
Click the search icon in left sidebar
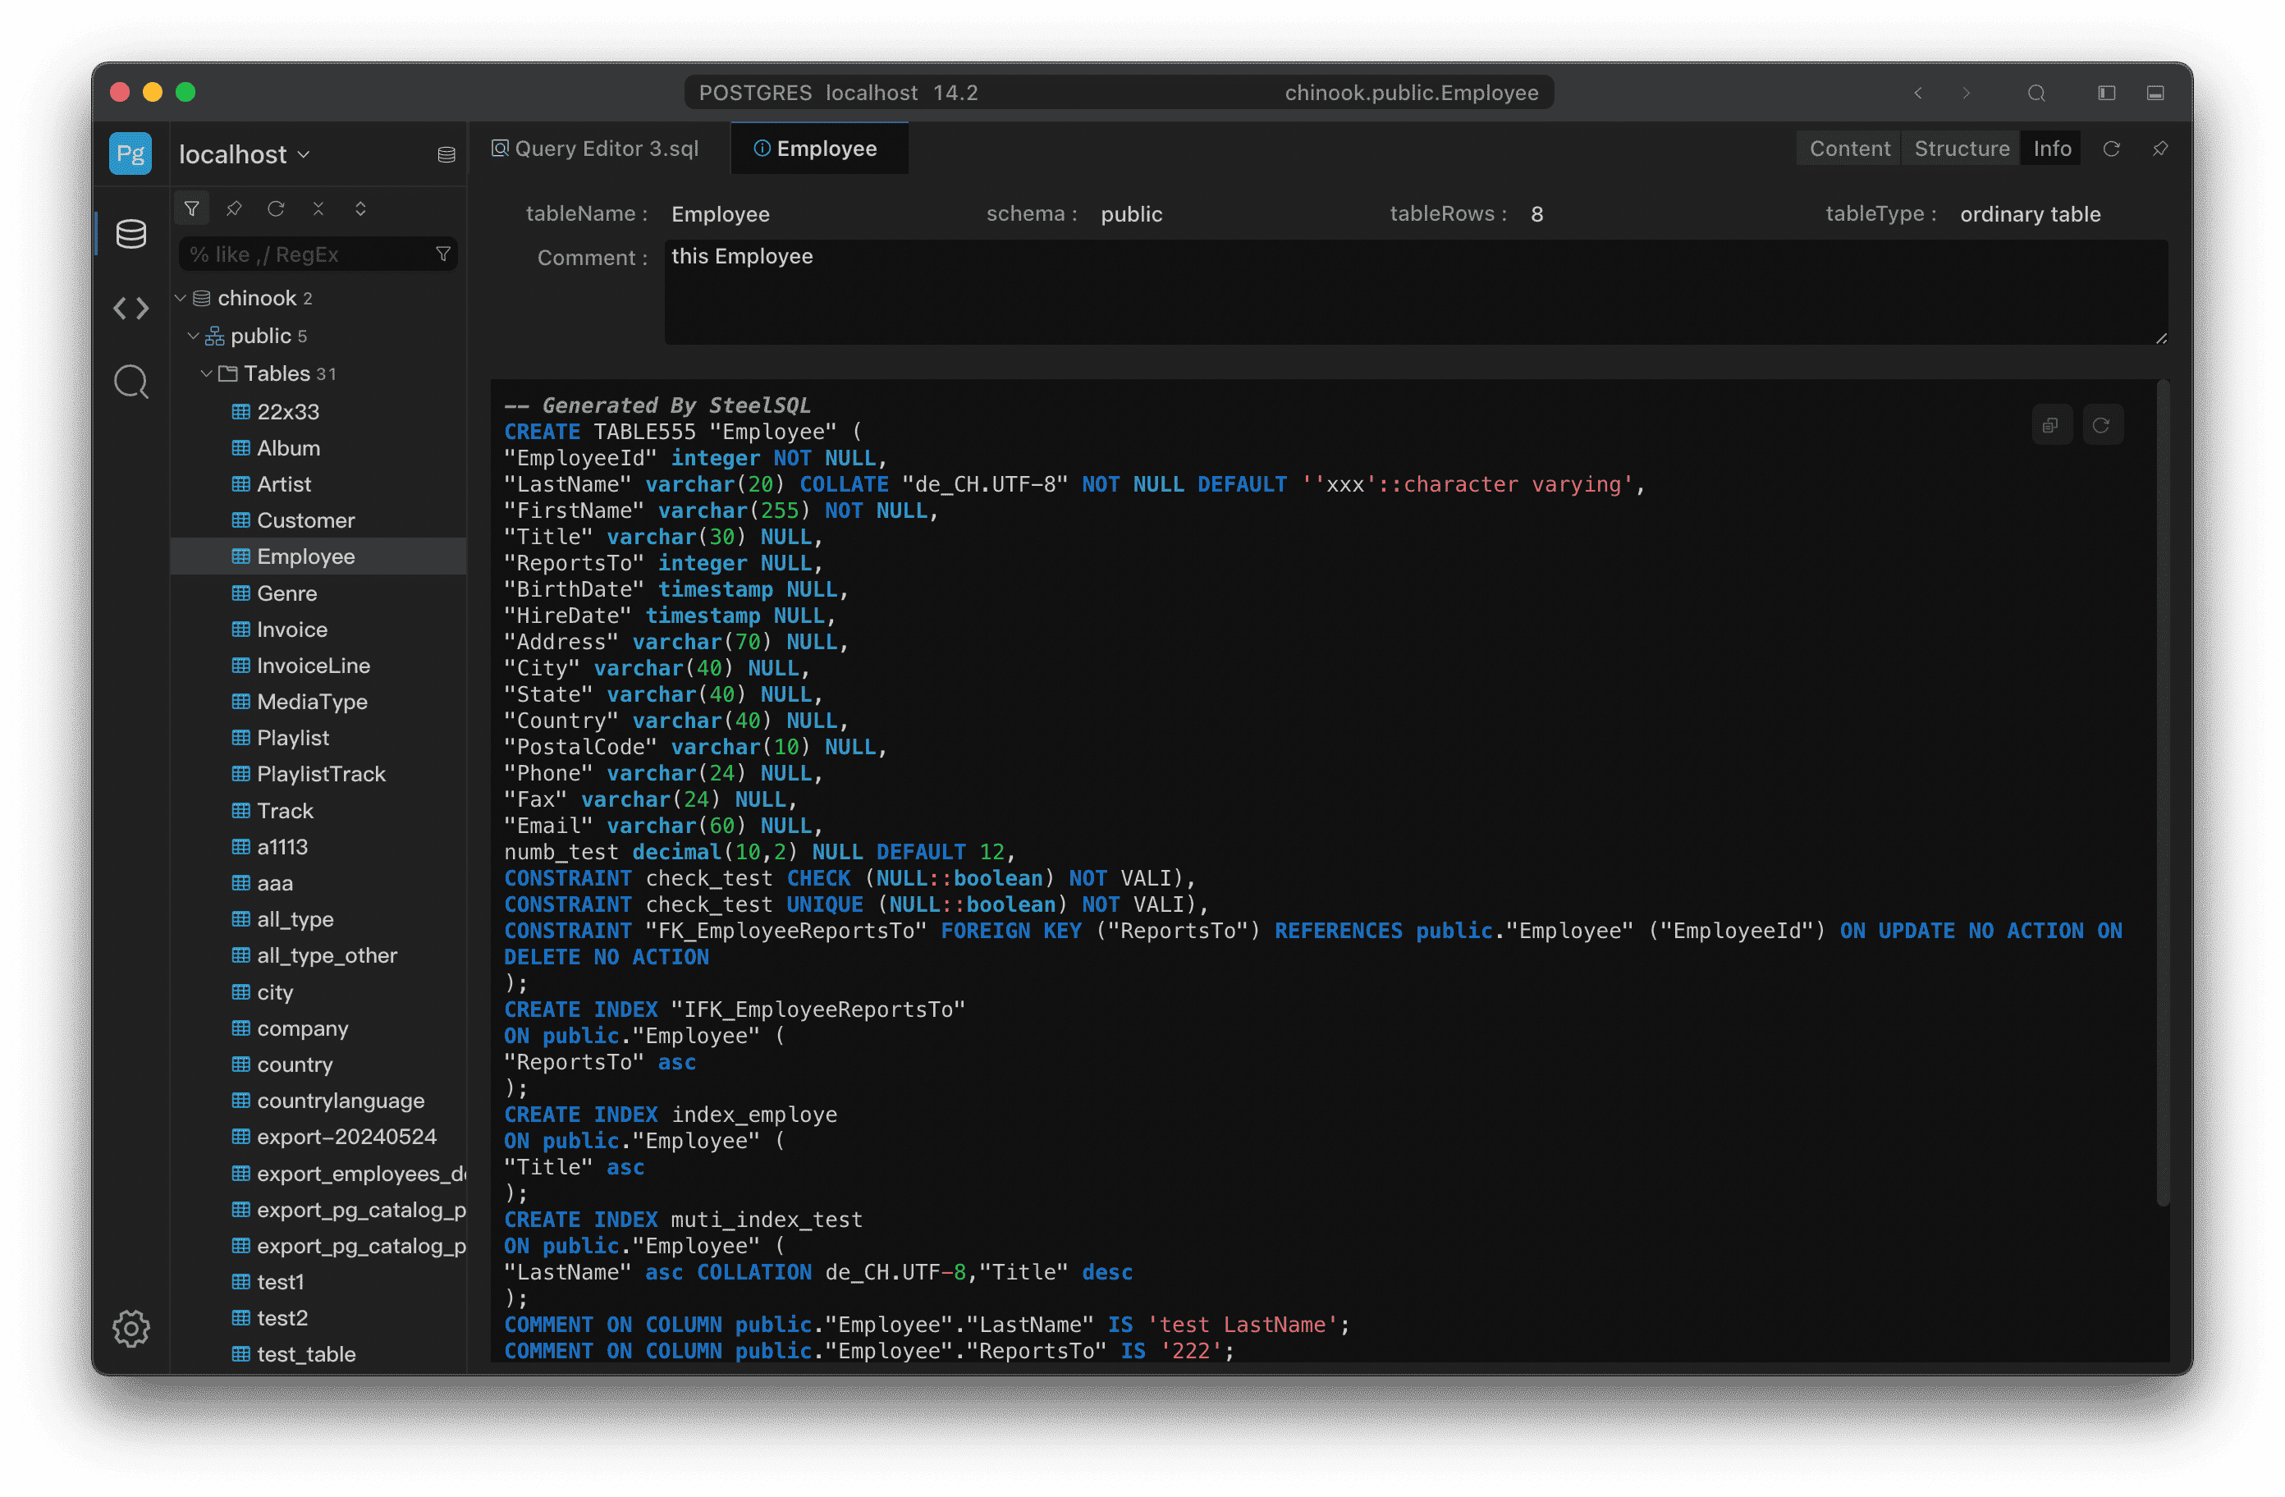click(x=131, y=381)
